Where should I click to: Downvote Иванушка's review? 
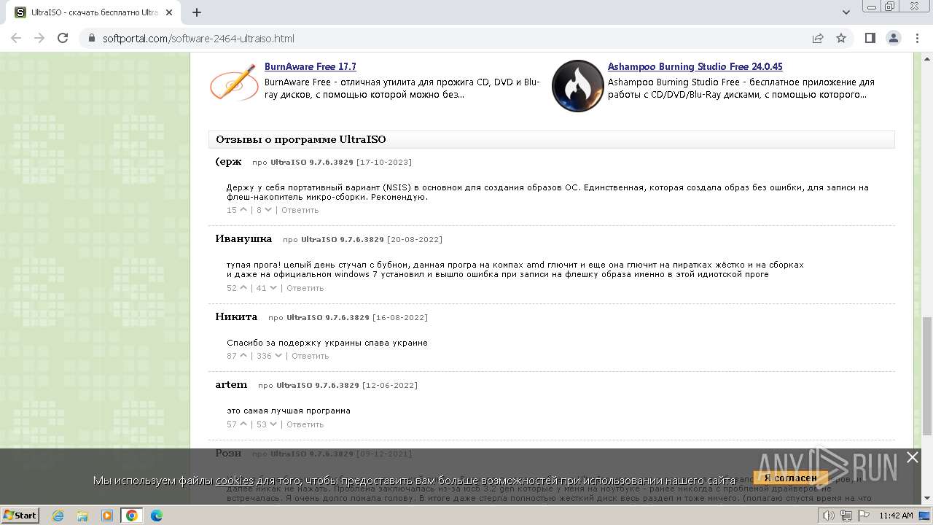(273, 288)
